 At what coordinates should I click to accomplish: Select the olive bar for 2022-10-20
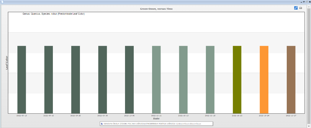click(x=237, y=80)
